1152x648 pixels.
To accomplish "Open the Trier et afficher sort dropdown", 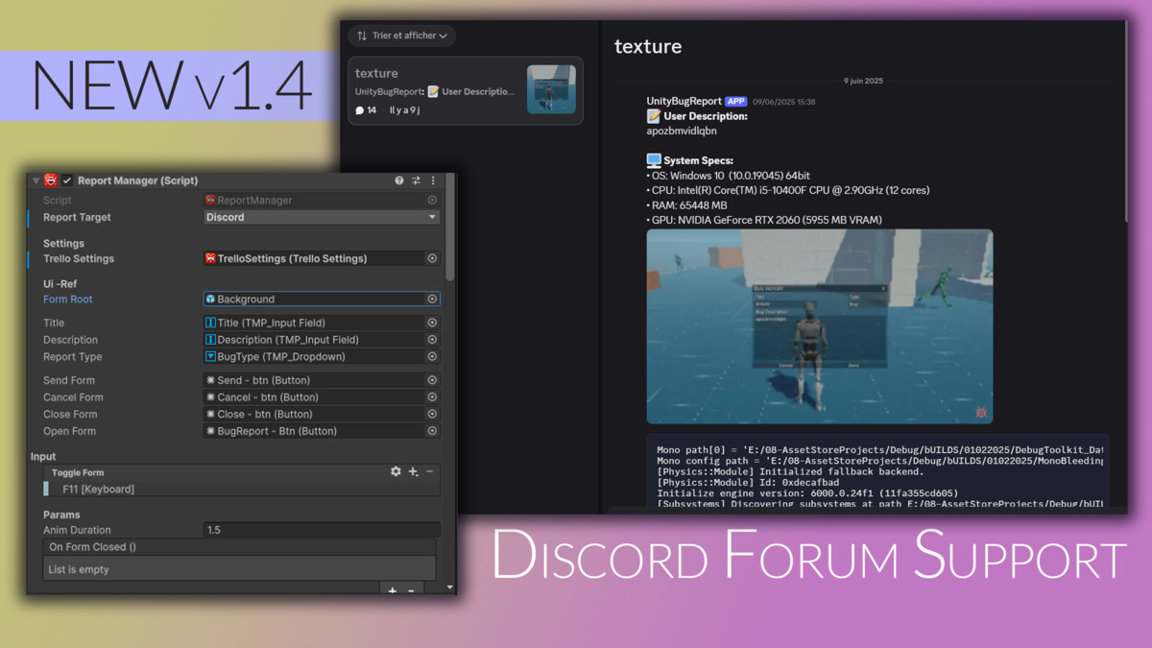I will (402, 36).
